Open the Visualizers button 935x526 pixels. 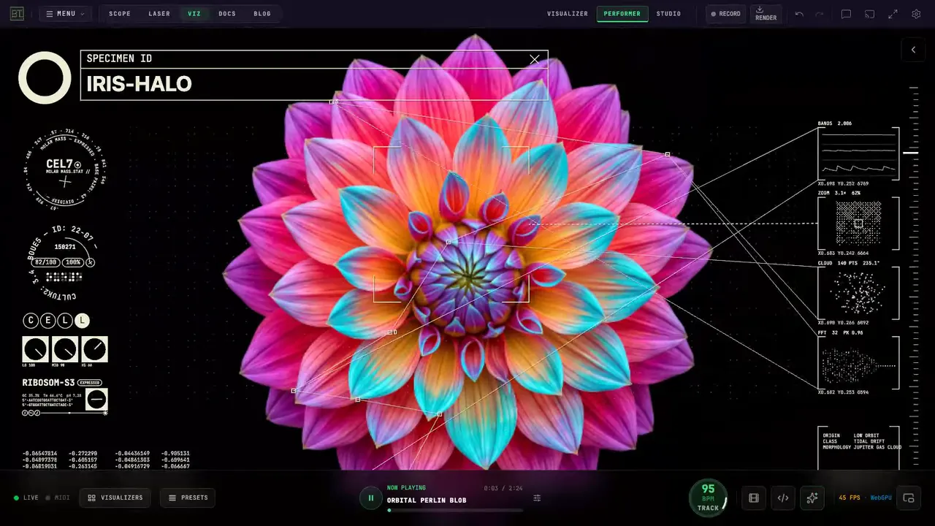point(115,498)
